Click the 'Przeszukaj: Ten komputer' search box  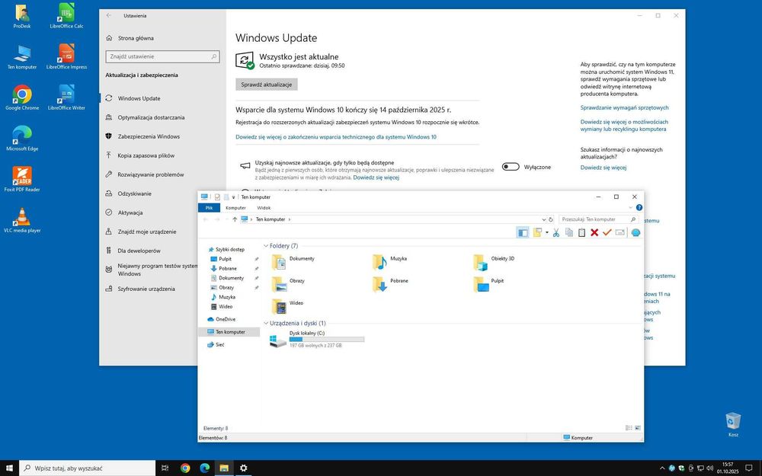[598, 219]
